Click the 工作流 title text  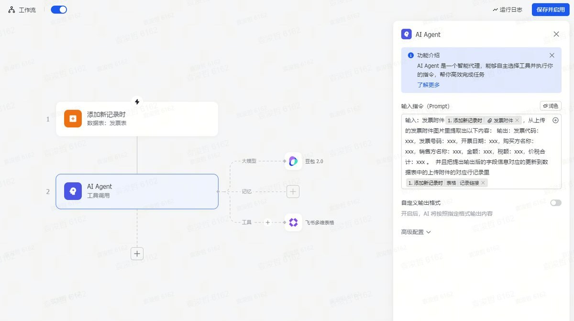click(27, 10)
